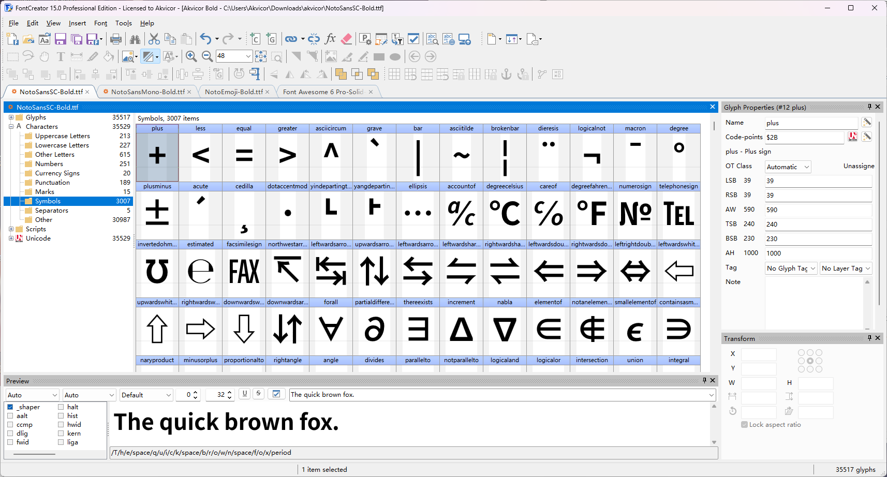Uncheck the _shaper feature checkbox
This screenshot has height=477, width=887.
(x=10, y=407)
